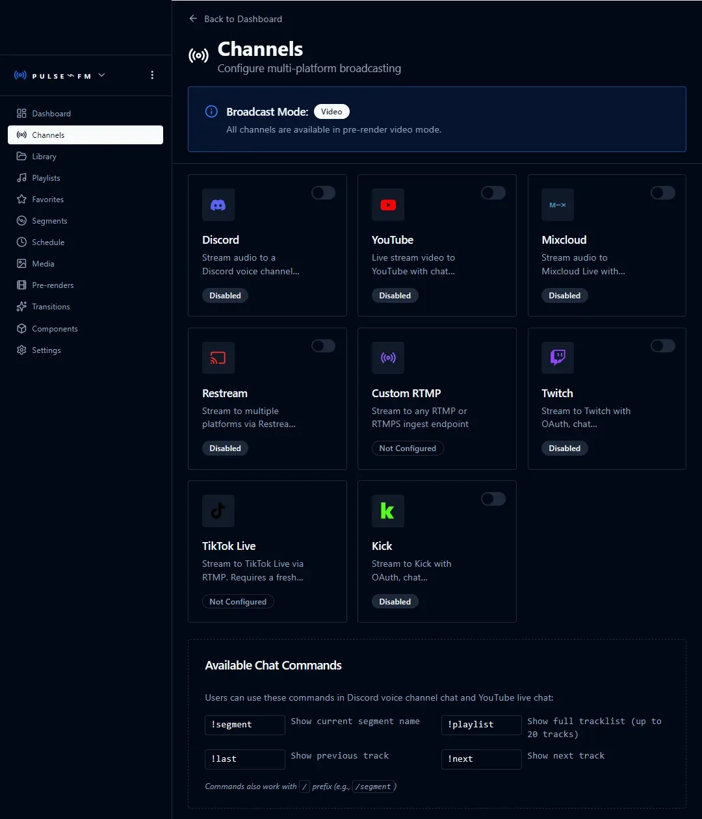Open Pre-renders in the sidebar
The width and height of the screenshot is (702, 819).
(85, 285)
